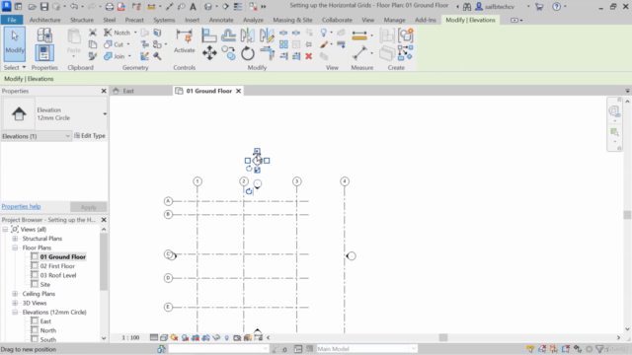Click the Save icon in quick access toolbar
The height and width of the screenshot is (355, 632).
(44, 7)
